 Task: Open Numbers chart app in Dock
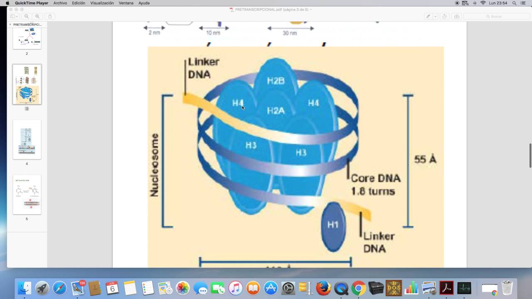point(411,288)
